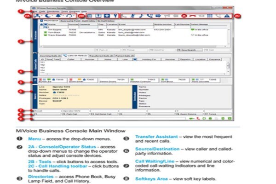276x184 pixels.
Task: Switch to the Phone Book tab
Action: tap(49, 21)
